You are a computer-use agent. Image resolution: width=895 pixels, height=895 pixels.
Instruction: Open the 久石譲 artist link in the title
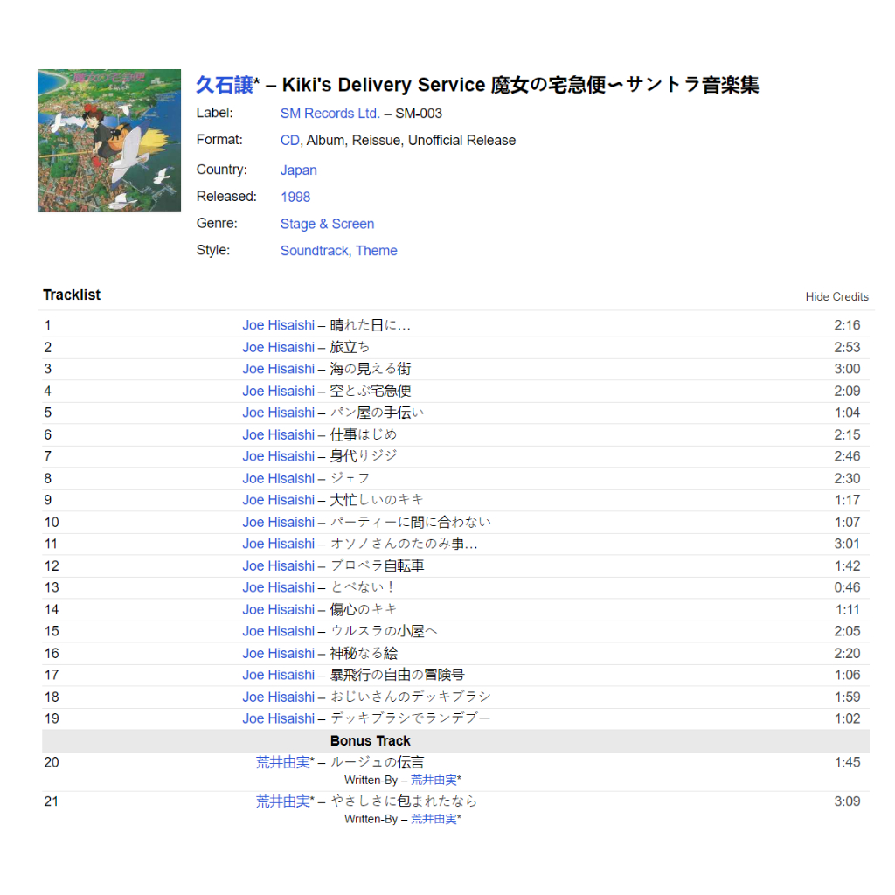click(225, 85)
